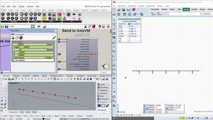Adjust Load Intensity slider
This screenshot has width=213, height=120.
point(33,58)
